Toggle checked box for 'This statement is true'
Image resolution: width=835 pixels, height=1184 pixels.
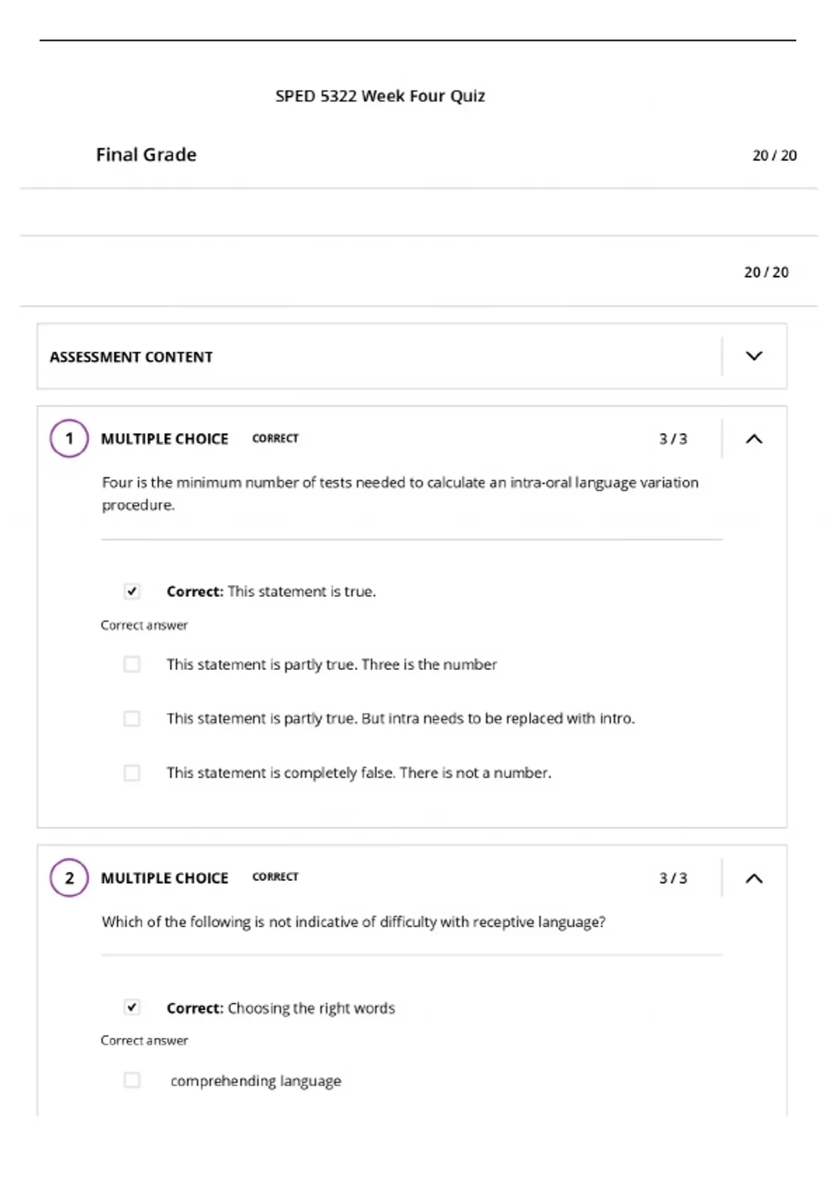pyautogui.click(x=132, y=591)
